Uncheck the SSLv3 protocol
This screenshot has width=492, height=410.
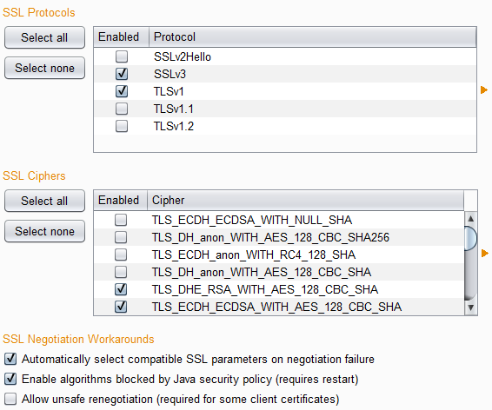click(122, 74)
